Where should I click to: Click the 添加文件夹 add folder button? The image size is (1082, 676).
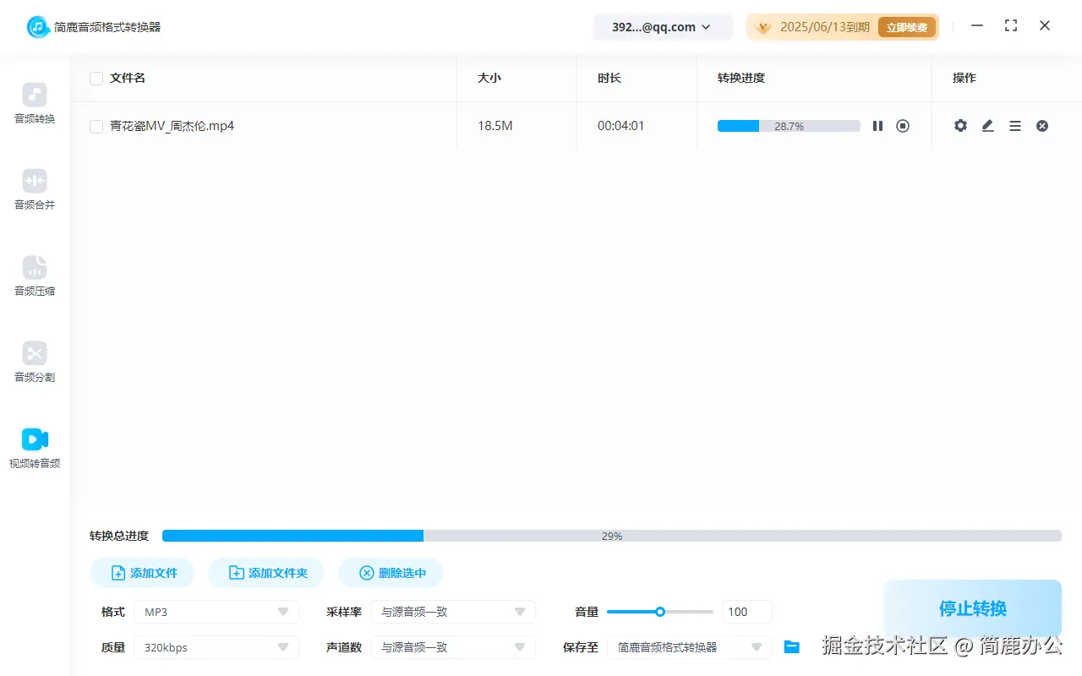point(266,573)
